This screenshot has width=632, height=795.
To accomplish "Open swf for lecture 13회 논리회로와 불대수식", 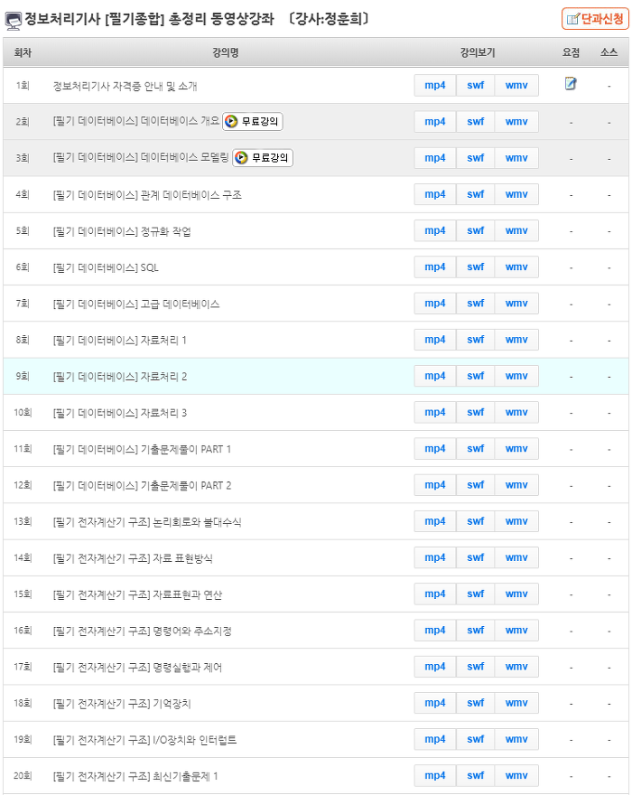I will pyautogui.click(x=476, y=522).
